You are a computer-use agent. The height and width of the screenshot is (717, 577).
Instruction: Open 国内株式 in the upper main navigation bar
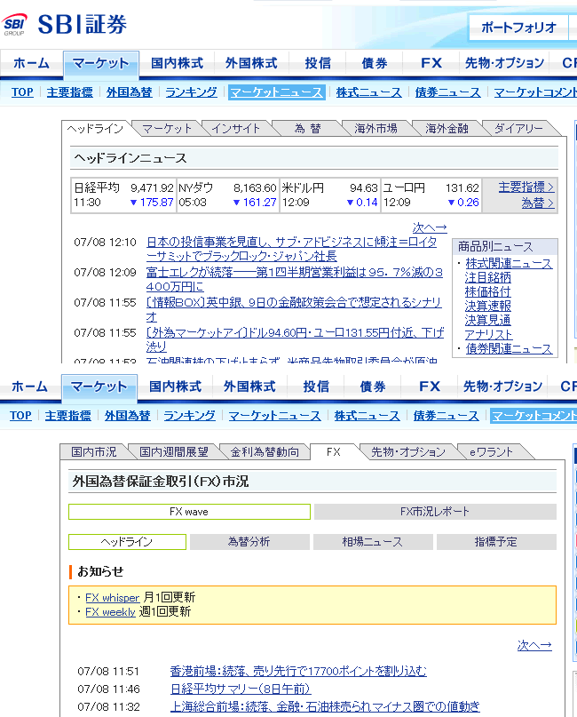click(x=177, y=63)
